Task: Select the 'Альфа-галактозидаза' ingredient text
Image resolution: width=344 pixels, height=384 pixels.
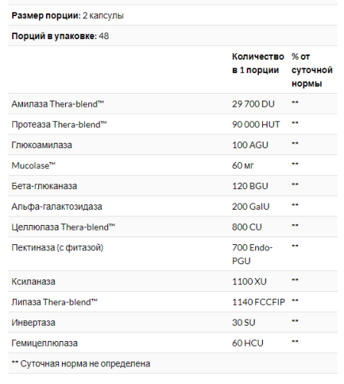Action: click(x=57, y=207)
